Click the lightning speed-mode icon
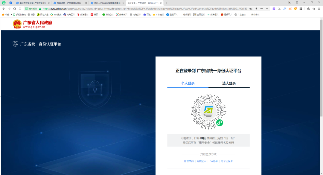The image size is (323, 175). coord(256,9)
